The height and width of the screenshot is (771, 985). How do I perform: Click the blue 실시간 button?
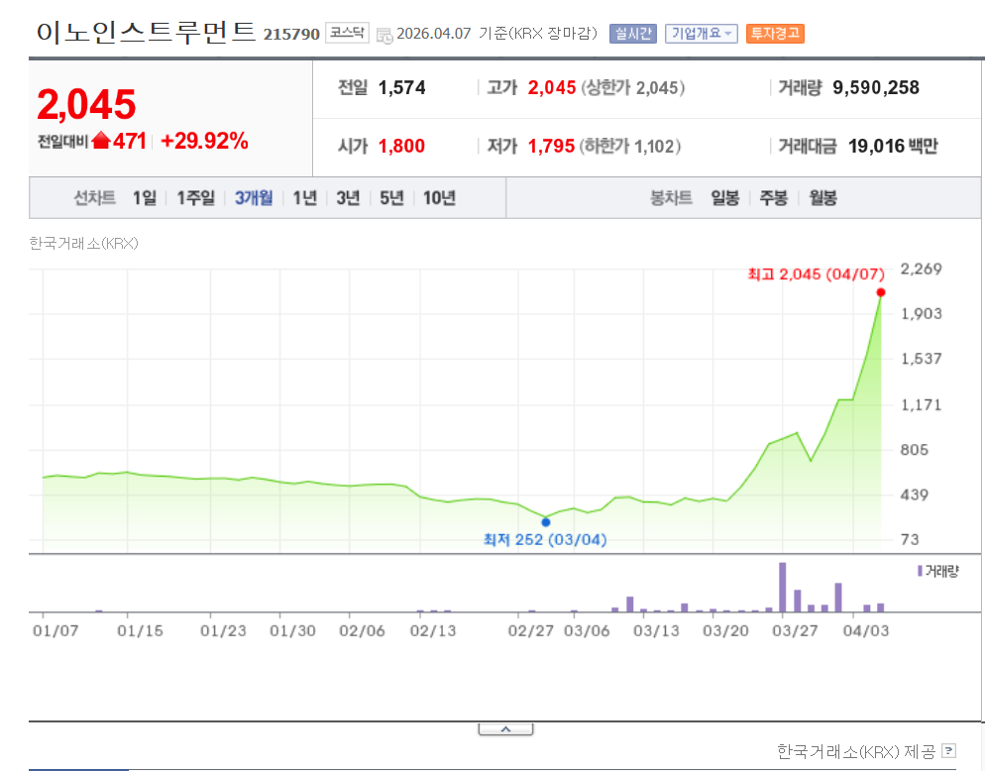click(x=634, y=33)
